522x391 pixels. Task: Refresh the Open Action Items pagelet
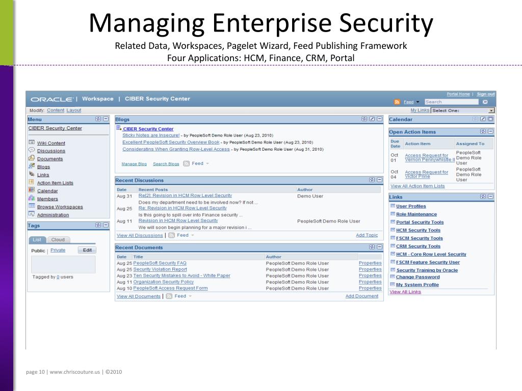click(x=483, y=132)
